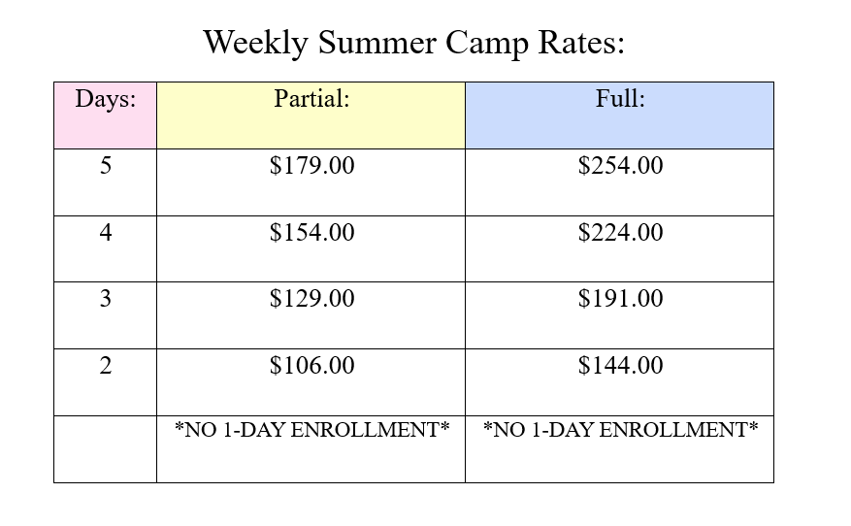The image size is (851, 526).
Task: Click the no 1-day enrollment note under Partial
Action: tap(311, 429)
